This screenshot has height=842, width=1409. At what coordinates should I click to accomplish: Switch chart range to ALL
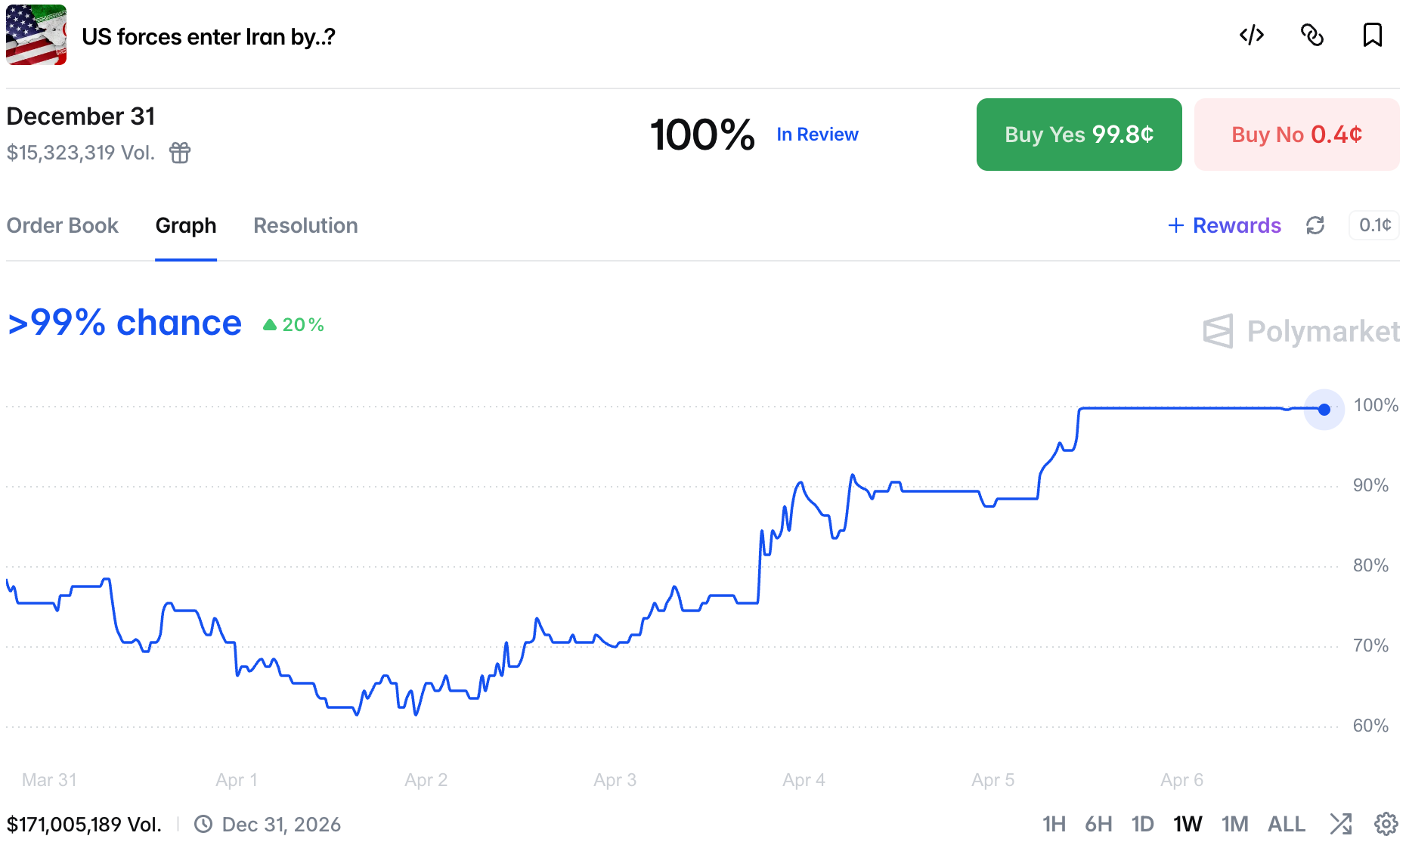[x=1286, y=824]
